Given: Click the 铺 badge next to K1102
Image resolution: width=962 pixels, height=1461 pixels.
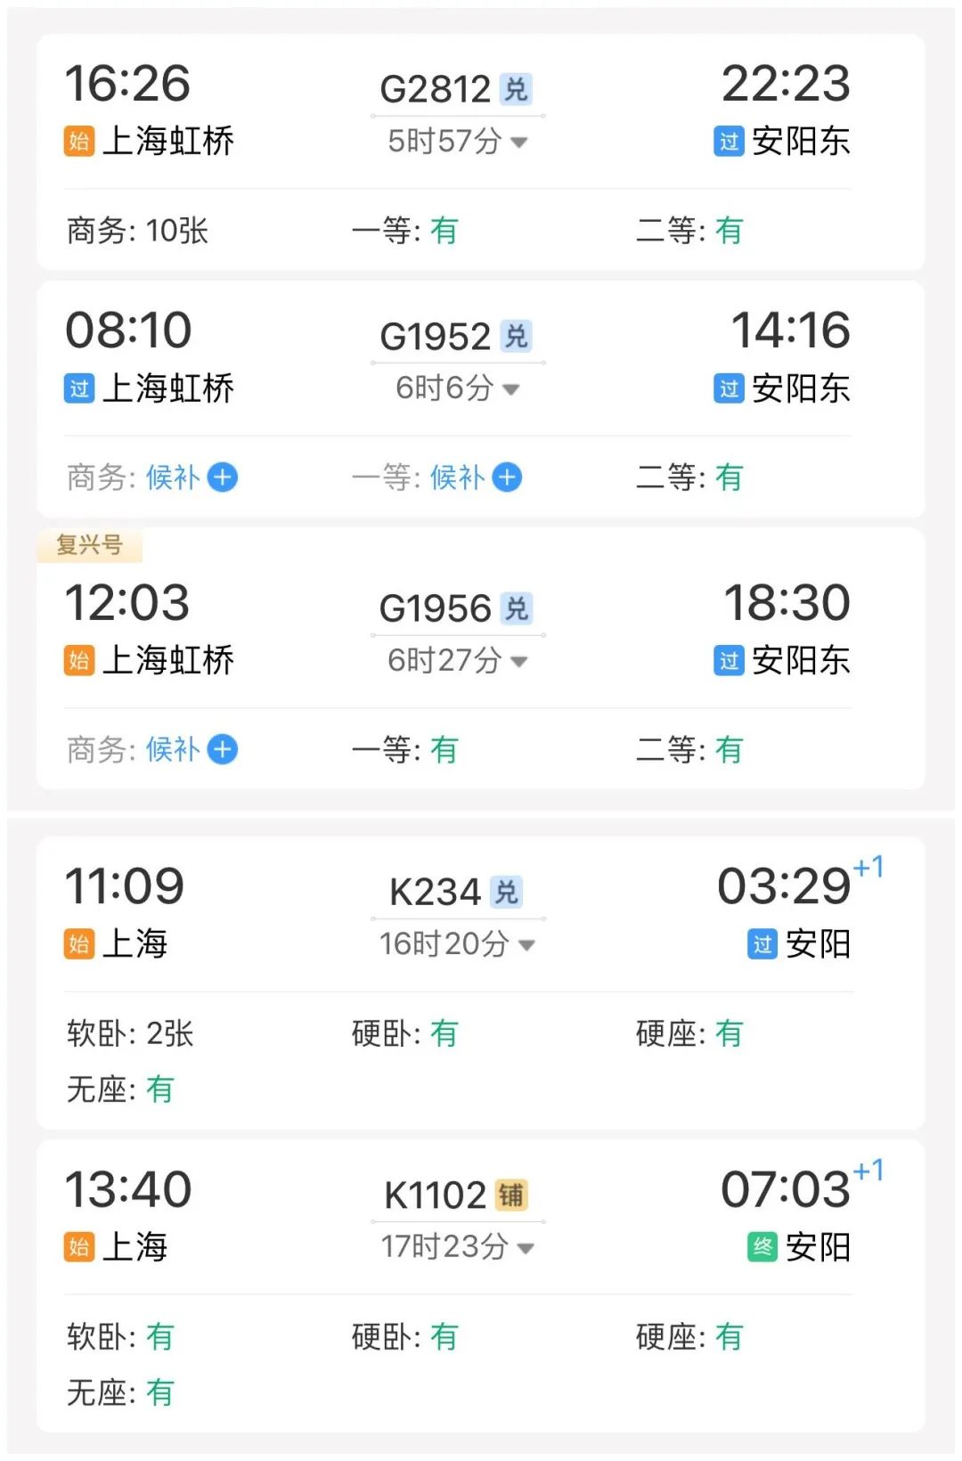Looking at the screenshot, I should point(511,1195).
